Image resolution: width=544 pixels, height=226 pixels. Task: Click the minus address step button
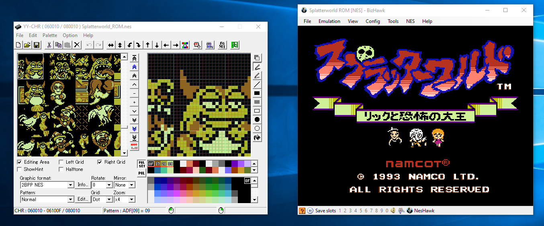pyautogui.click(x=134, y=93)
